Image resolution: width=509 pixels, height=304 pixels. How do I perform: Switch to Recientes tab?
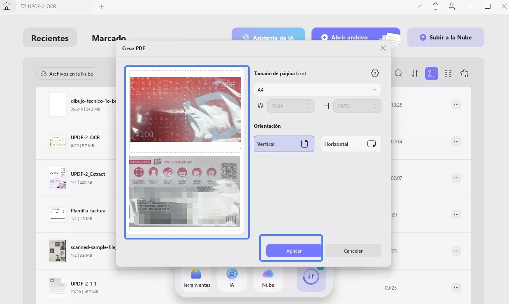pos(50,38)
